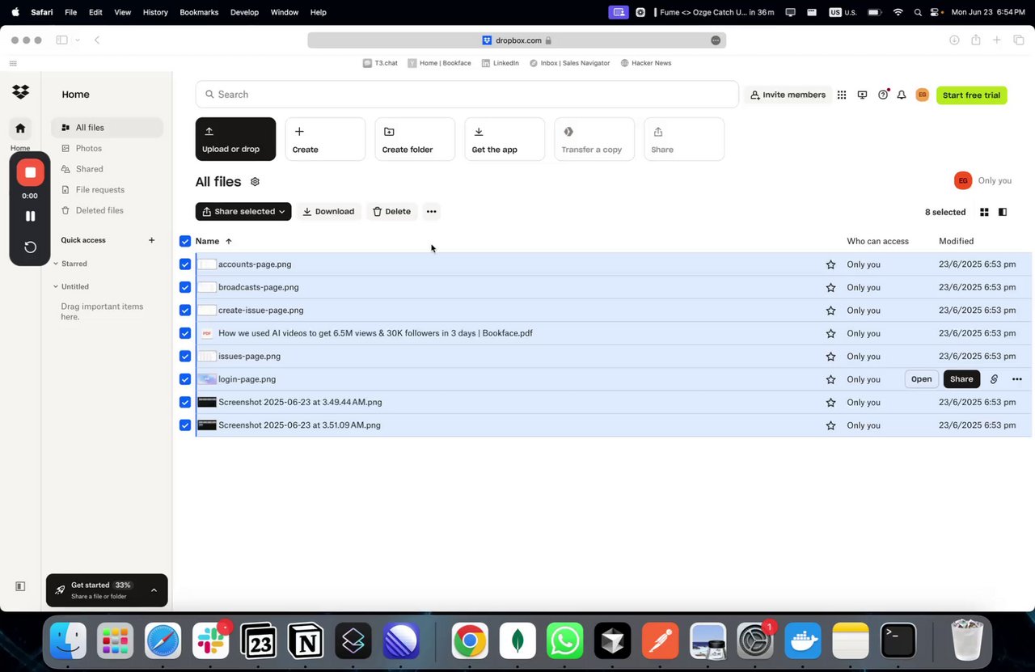Star the accounts-page.png file
The image size is (1035, 672).
(830, 264)
